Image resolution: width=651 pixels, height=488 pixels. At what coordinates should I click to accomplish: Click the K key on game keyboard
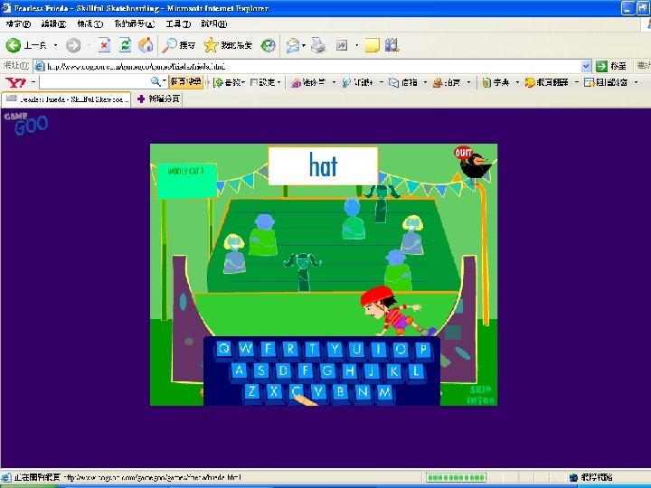coord(393,371)
